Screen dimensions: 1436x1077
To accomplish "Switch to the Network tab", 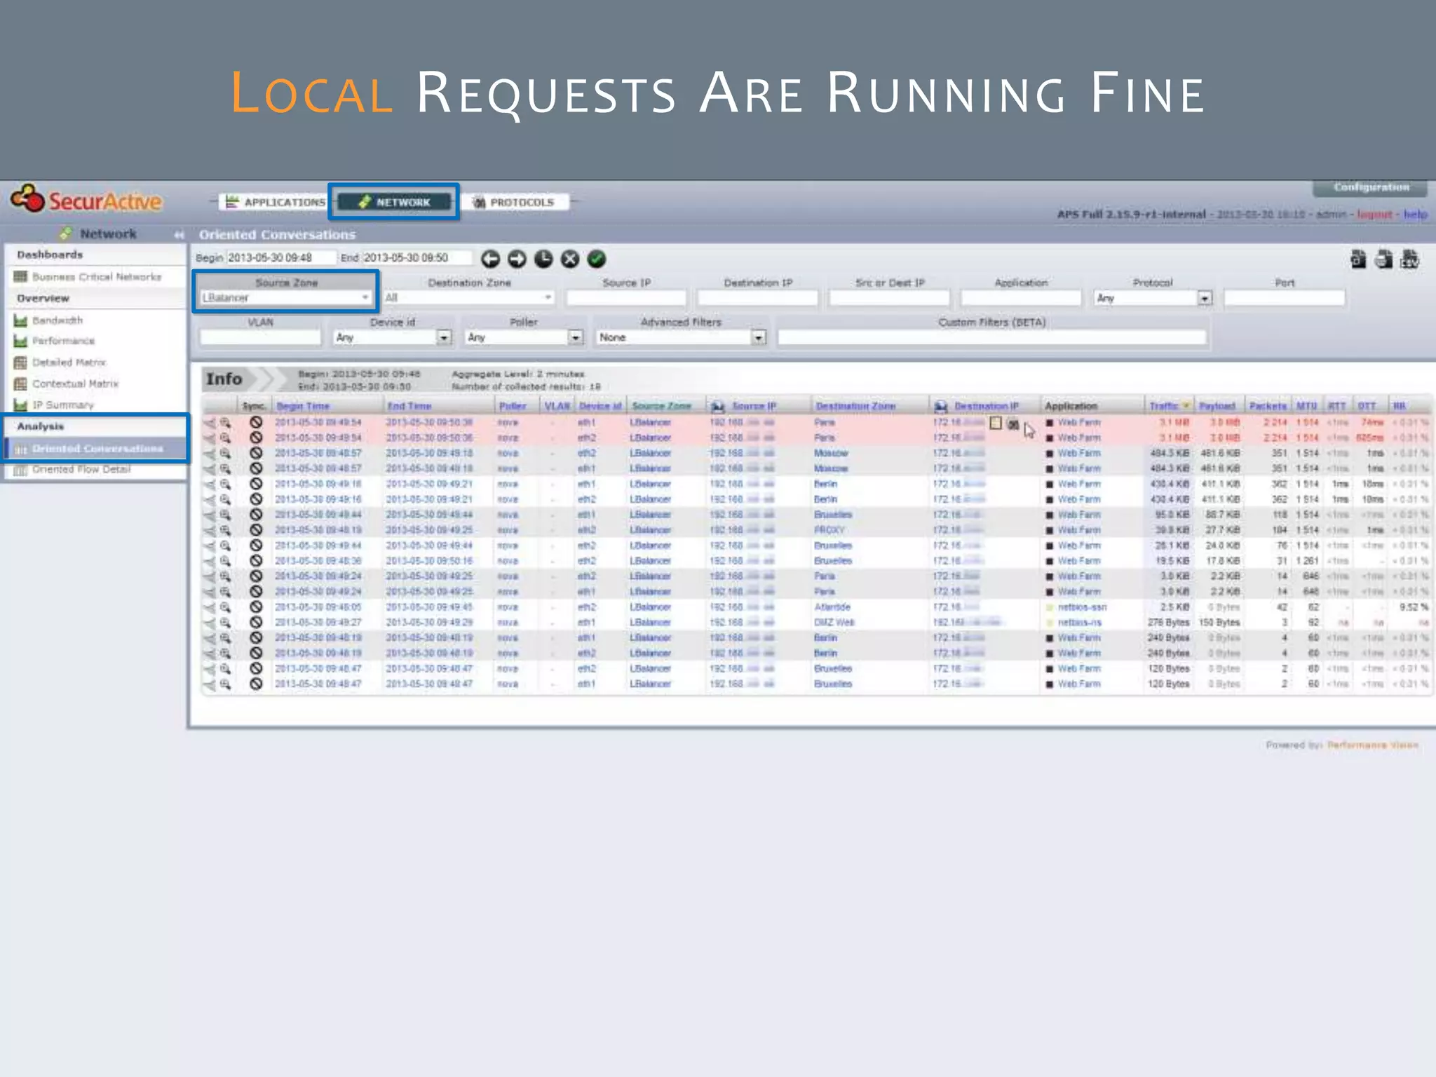I will coord(394,203).
